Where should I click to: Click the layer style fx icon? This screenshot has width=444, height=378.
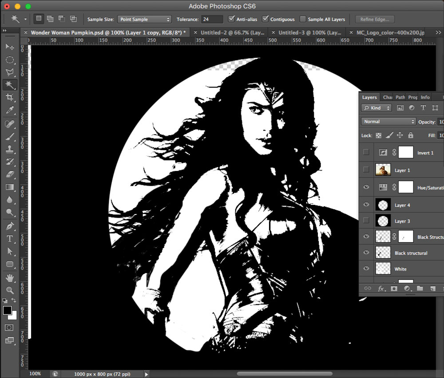(381, 289)
